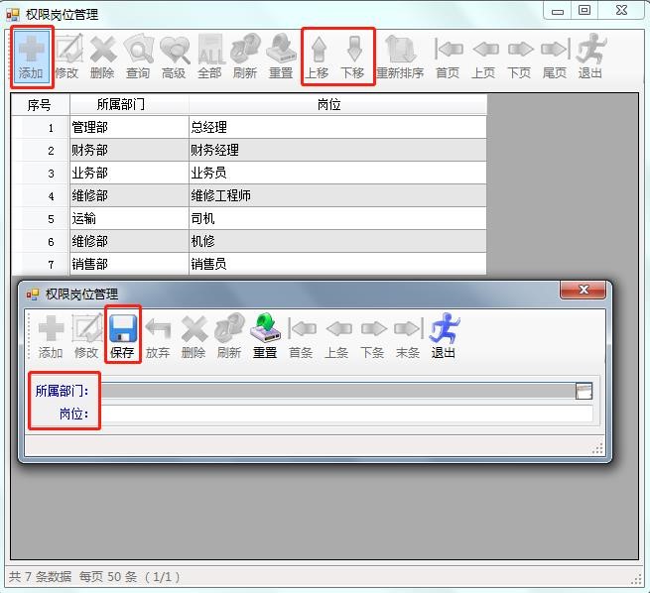Viewport: 650px width, 593px height.
Task: Go to 下条 (Next record) in dialog
Action: [372, 336]
